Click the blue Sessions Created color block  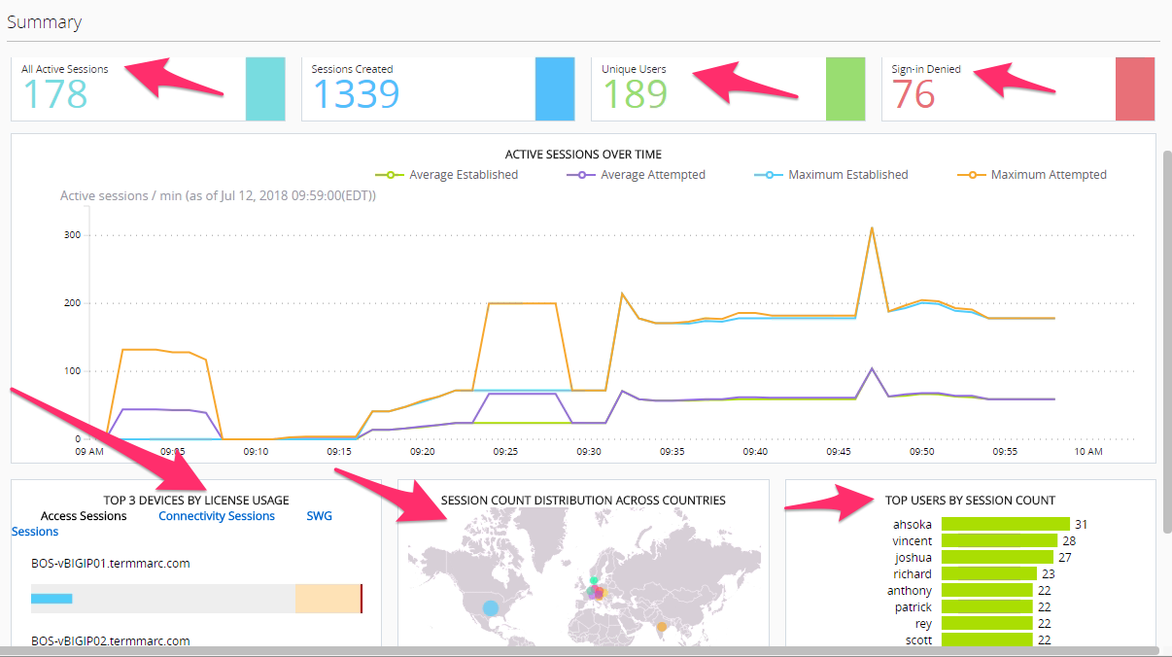[555, 89]
